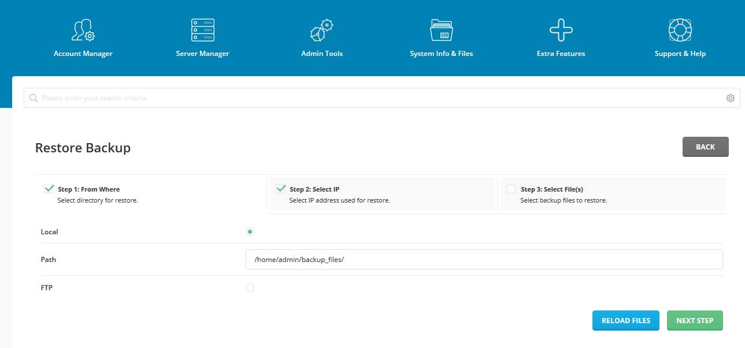Open the Account Manager icon

coord(83,30)
